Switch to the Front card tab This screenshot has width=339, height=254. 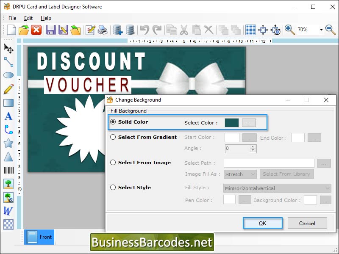(x=39, y=237)
